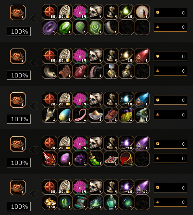Select the red crystal shard in the second recipe
The width and height of the screenshot is (193, 215).
pos(142,56)
